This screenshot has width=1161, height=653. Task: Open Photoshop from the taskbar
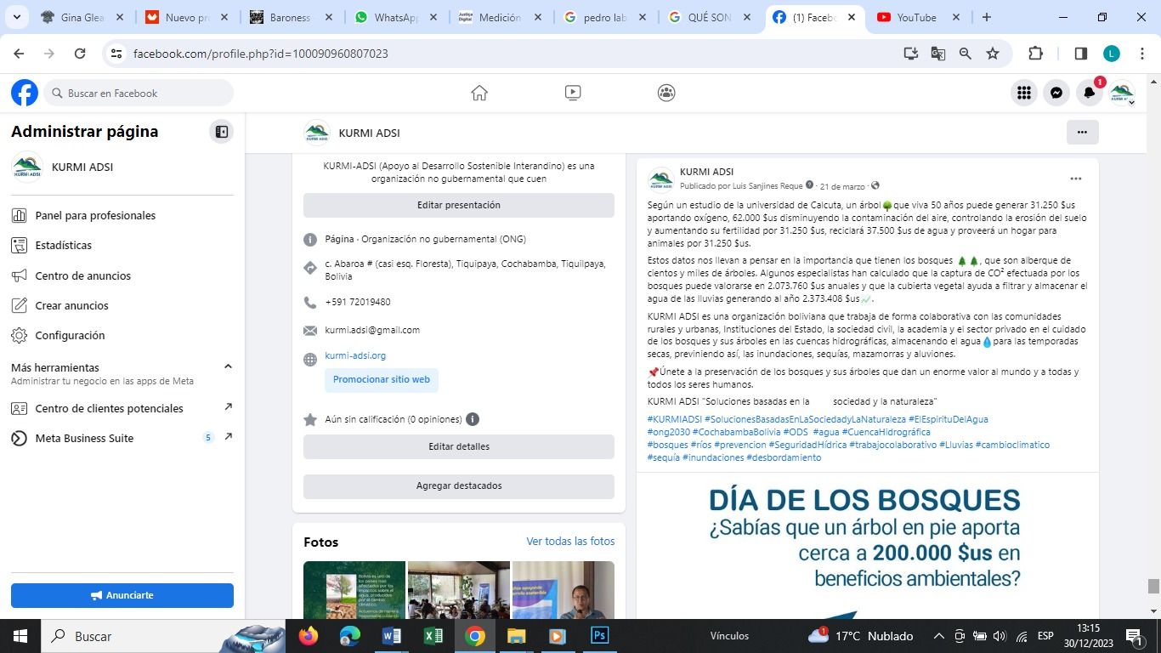[599, 635]
